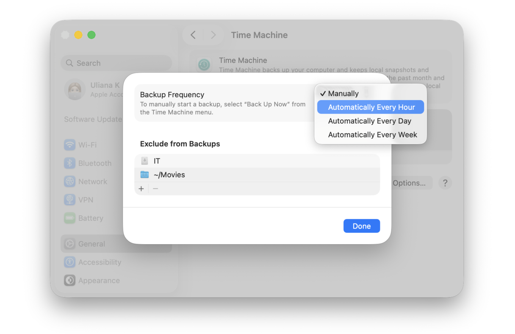The height and width of the screenshot is (334, 515).
Task: Click the yellow minimize window button
Action: point(78,35)
